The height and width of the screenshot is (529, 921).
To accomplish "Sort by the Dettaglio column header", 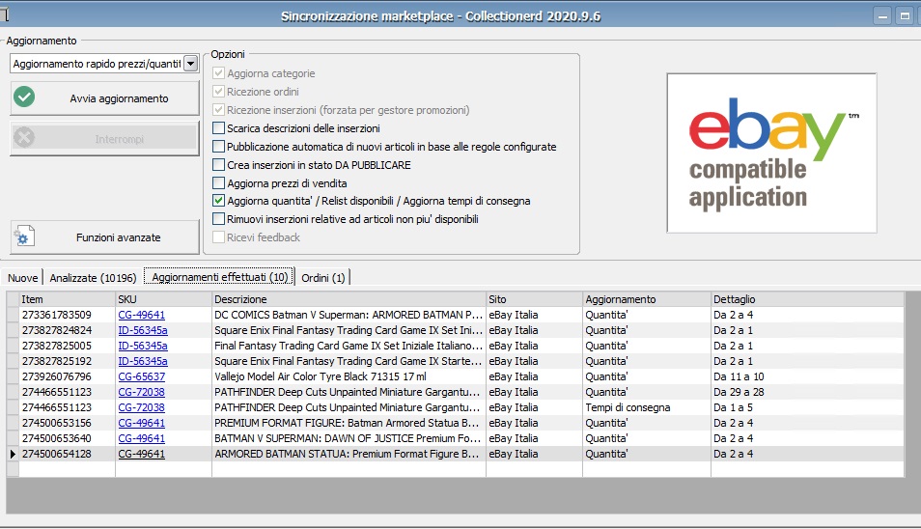I will click(x=808, y=299).
